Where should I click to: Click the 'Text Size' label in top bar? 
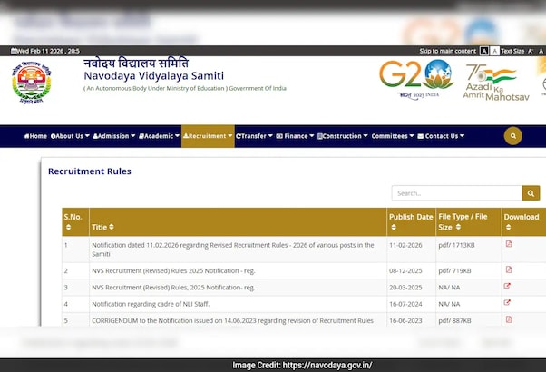pyautogui.click(x=512, y=51)
